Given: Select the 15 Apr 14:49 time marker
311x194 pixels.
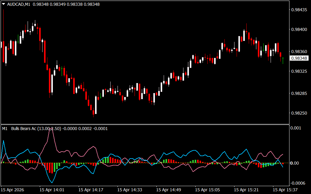Looking at the screenshot, I should click(169, 190).
